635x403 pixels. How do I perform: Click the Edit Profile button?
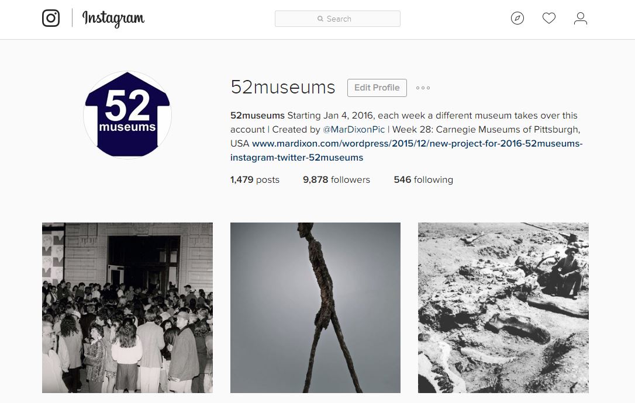pyautogui.click(x=377, y=88)
